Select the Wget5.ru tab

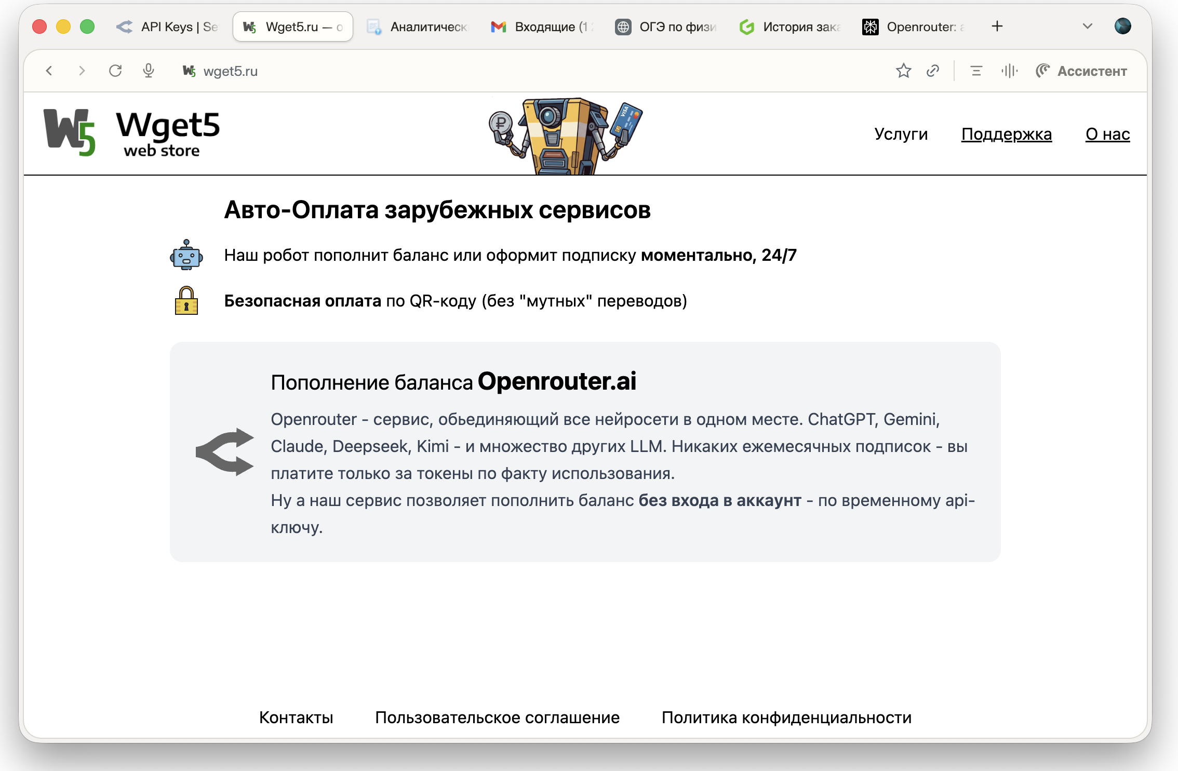tap(293, 26)
